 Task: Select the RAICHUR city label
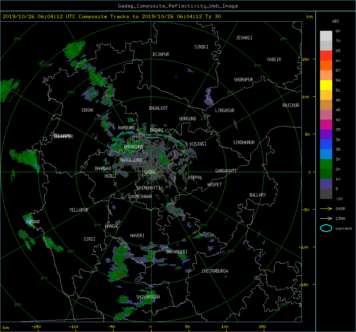coord(291,105)
